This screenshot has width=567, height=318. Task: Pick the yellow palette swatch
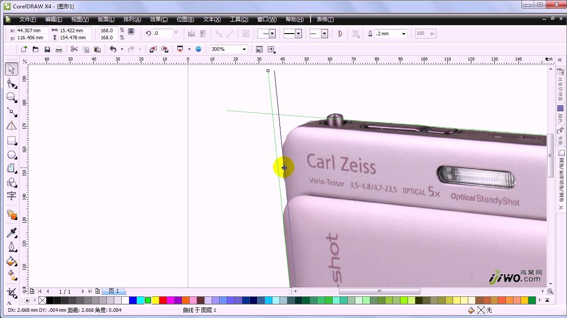(x=155, y=300)
